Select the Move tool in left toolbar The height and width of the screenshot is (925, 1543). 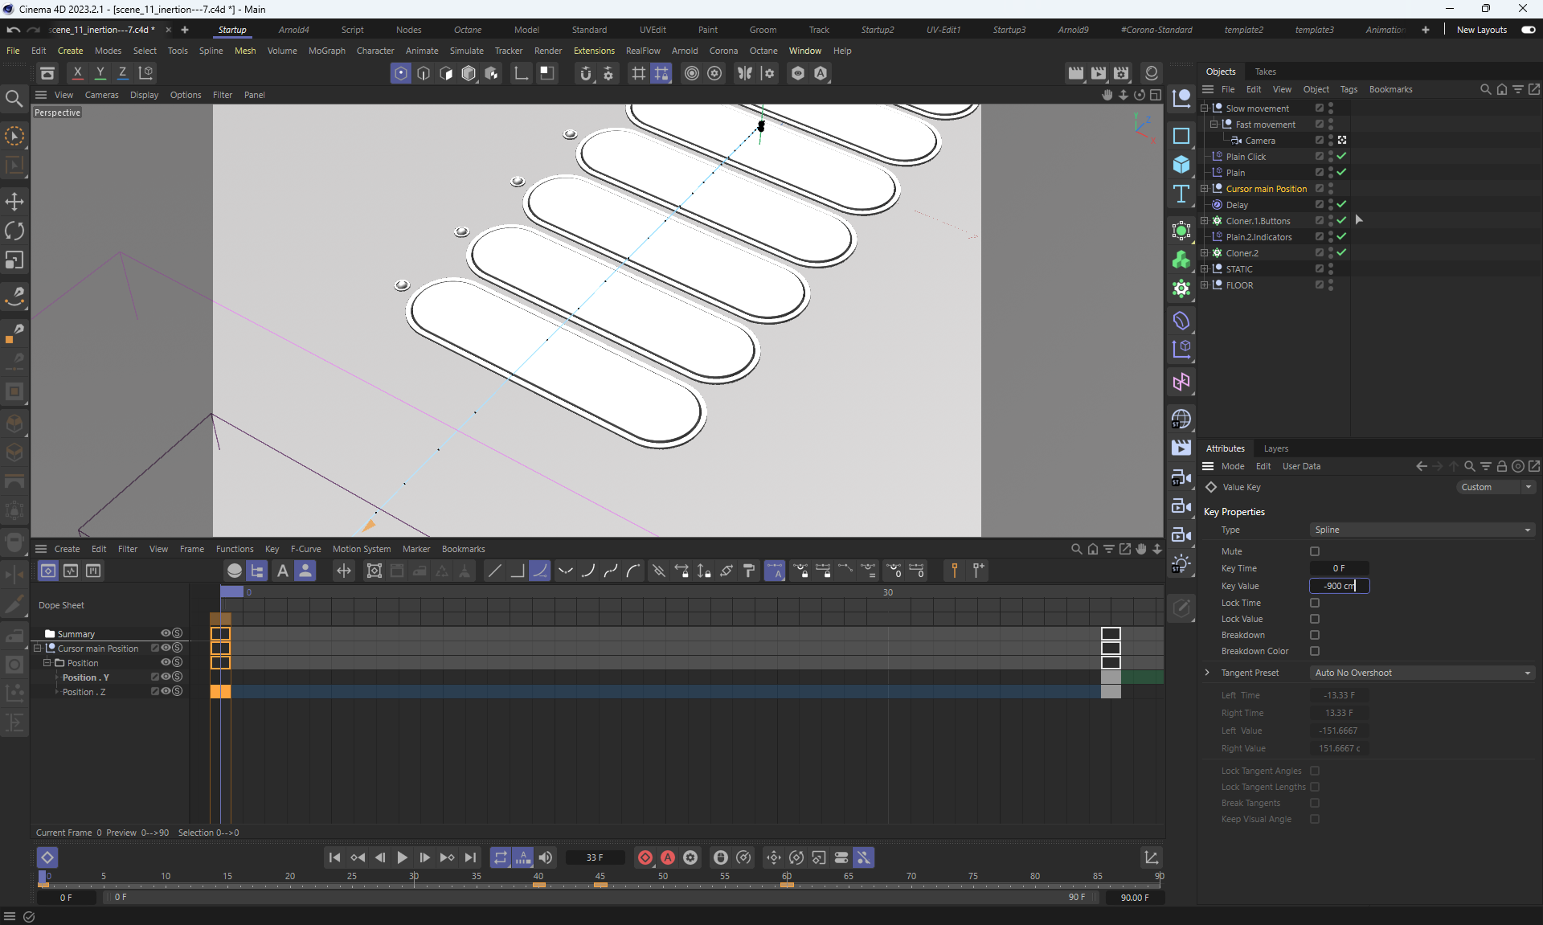(x=14, y=202)
